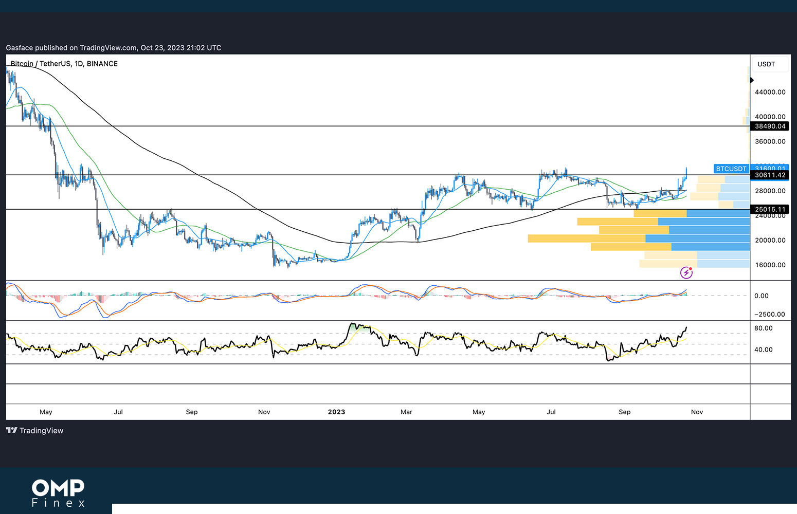Click the Jul label between May and Sep 2023
The height and width of the screenshot is (514, 797).
[x=551, y=412]
